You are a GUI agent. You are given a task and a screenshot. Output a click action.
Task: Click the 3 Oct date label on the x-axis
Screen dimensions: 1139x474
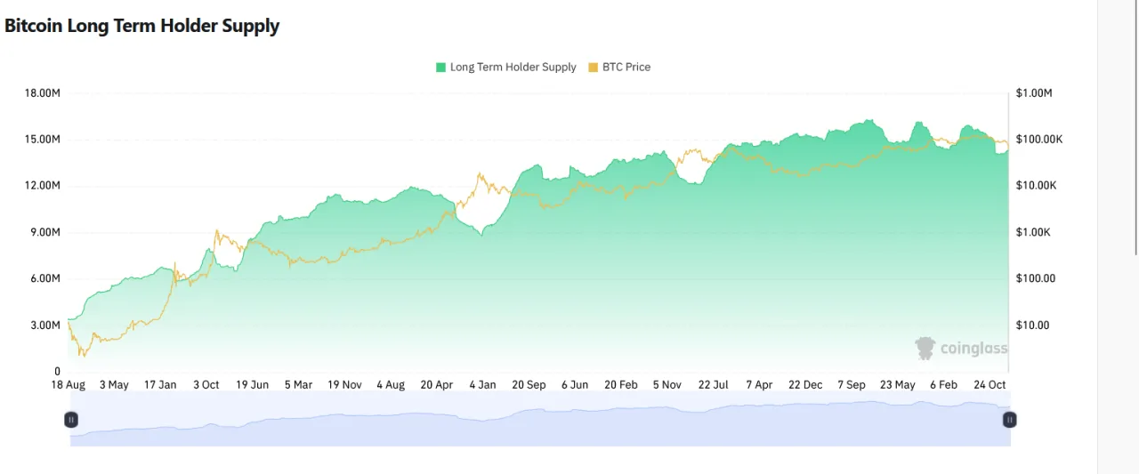pyautogui.click(x=206, y=385)
